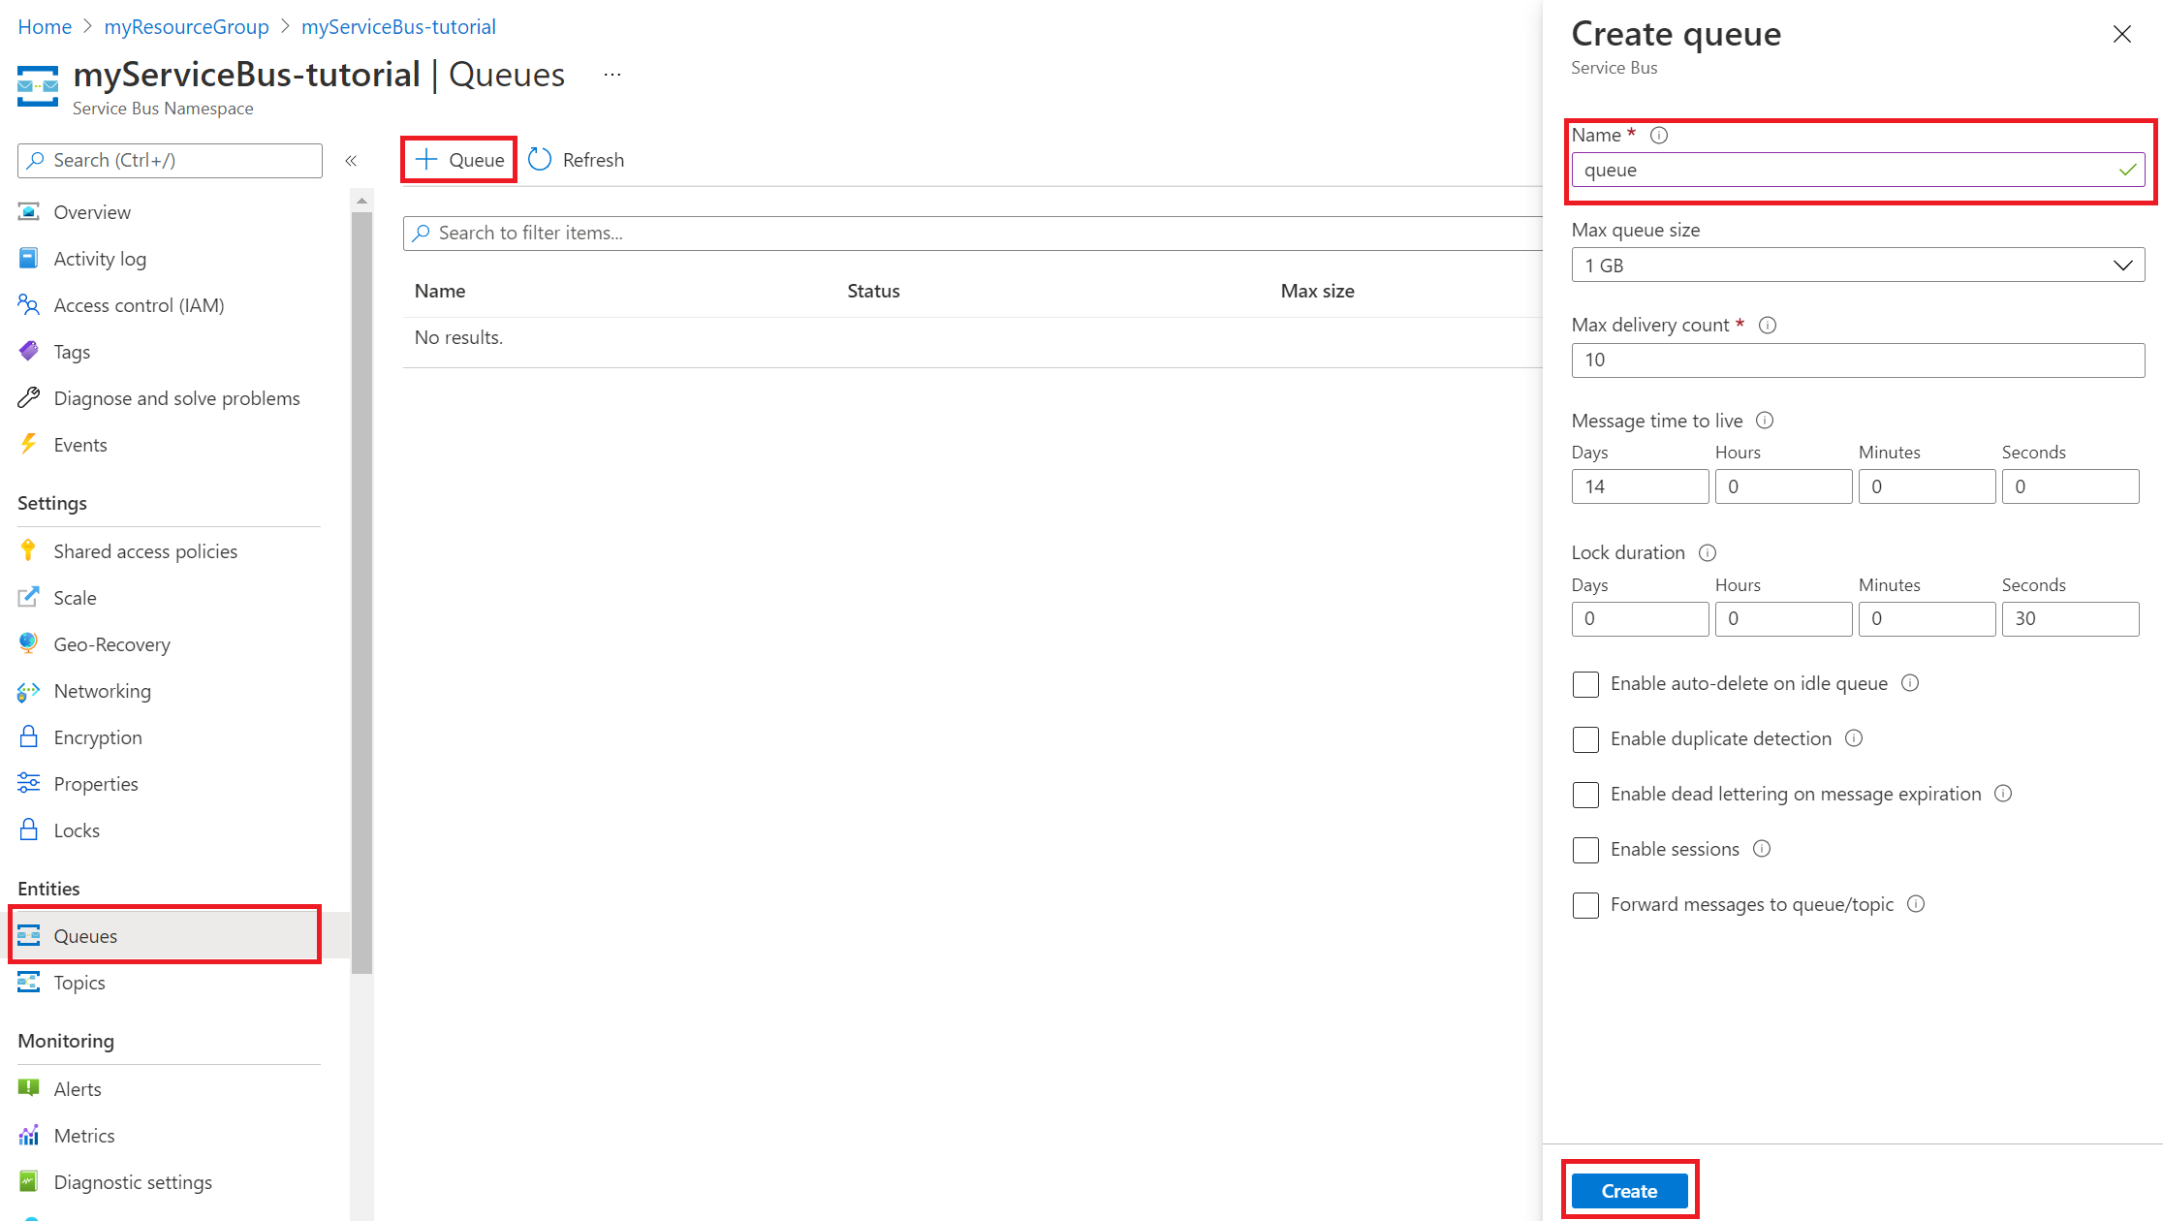Click the Shared access policies icon
This screenshot has width=2163, height=1221.
pos(28,549)
